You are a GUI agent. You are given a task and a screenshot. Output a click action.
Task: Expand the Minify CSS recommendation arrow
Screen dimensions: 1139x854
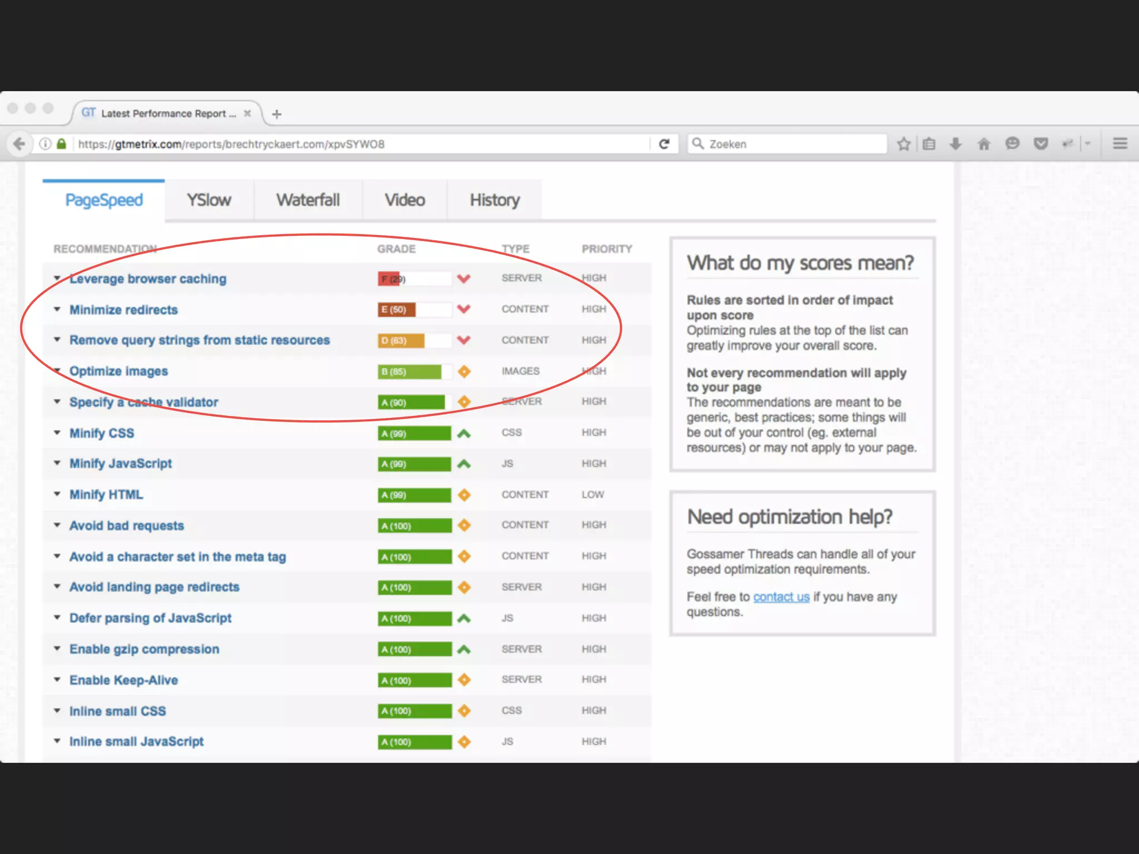tap(57, 433)
